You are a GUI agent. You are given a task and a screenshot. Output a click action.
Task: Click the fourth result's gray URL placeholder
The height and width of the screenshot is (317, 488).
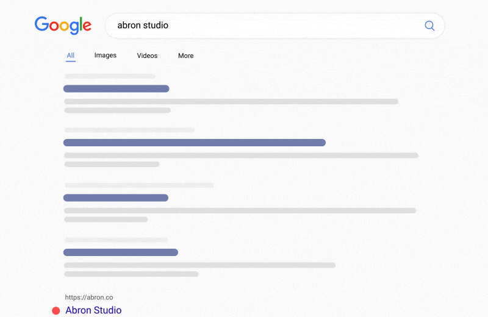[x=116, y=240]
